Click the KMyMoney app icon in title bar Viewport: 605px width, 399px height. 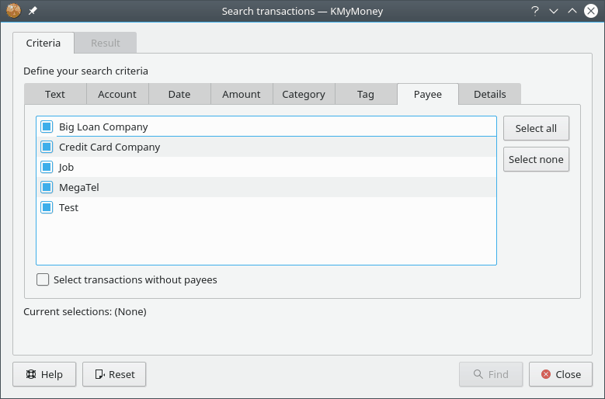click(13, 11)
